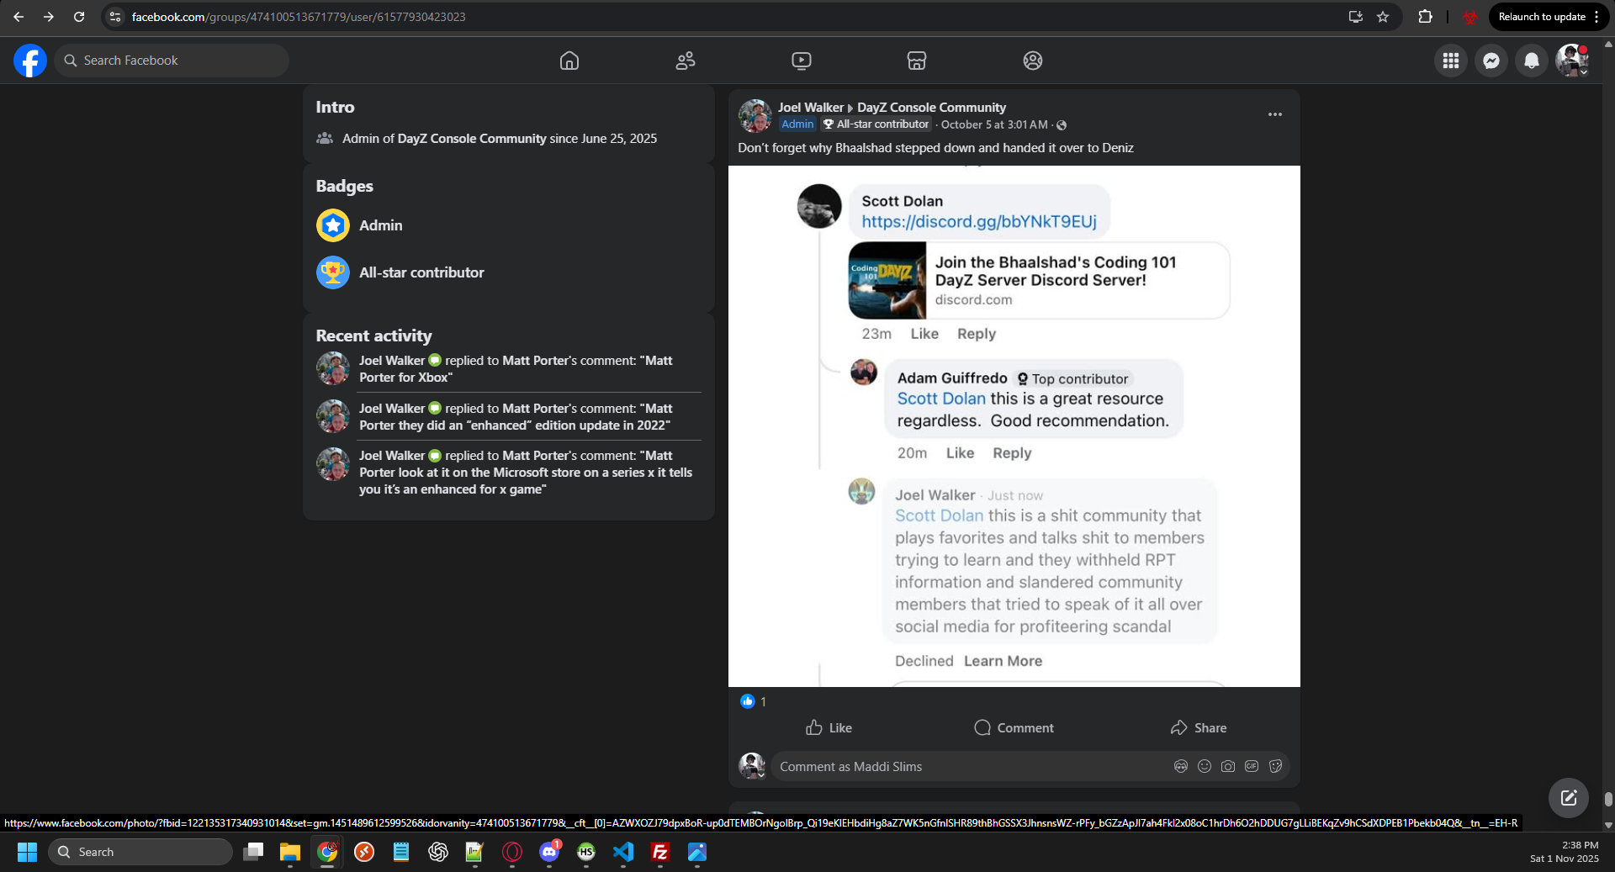The width and height of the screenshot is (1615, 872).
Task: Open the Facebook Home tab
Action: click(569, 61)
